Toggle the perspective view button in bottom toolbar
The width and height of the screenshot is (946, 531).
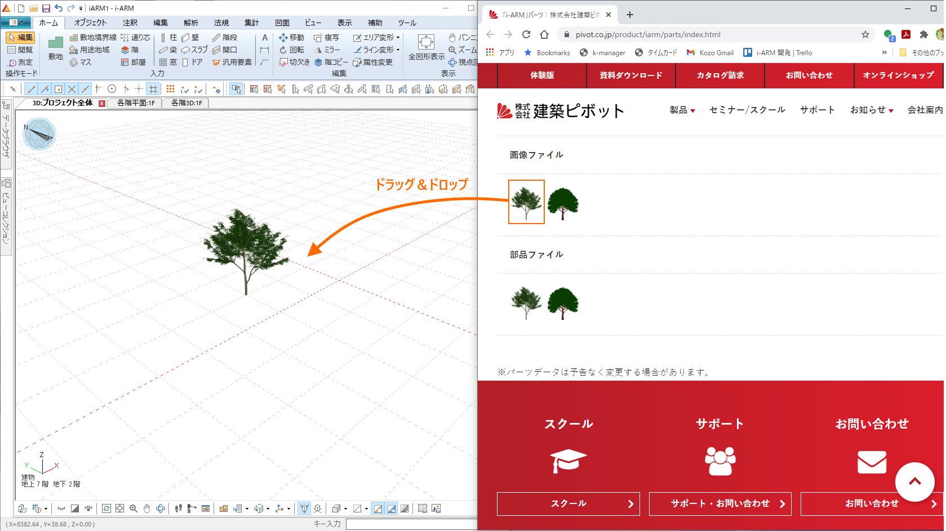(x=304, y=508)
